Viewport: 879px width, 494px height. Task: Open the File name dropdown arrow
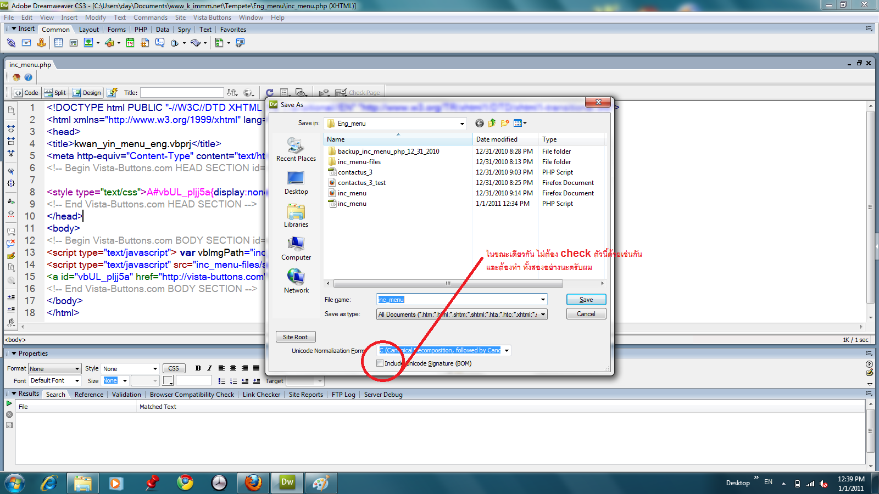point(543,300)
